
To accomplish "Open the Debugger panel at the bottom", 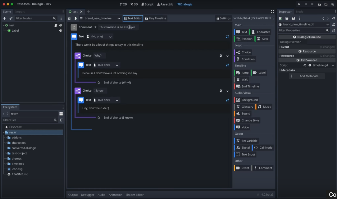I will (x=87, y=195).
